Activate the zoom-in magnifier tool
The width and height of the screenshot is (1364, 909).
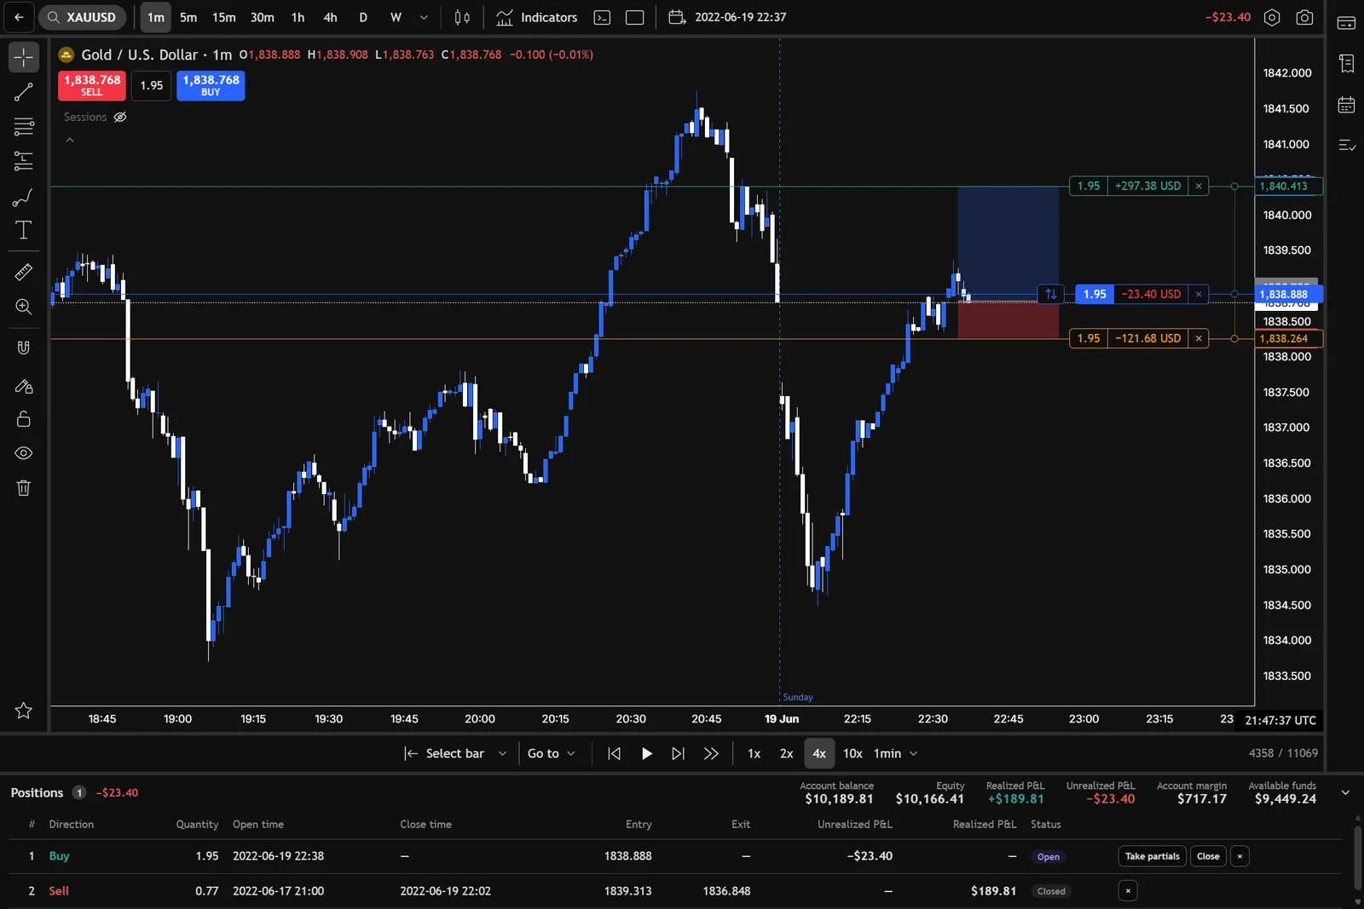coord(24,307)
